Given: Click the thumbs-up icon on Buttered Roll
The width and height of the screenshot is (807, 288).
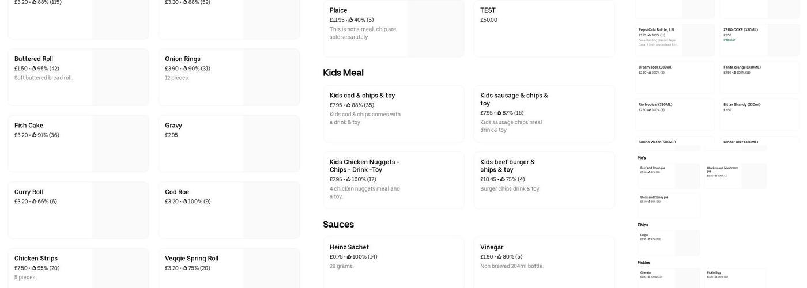Looking at the screenshot, I should (34, 69).
